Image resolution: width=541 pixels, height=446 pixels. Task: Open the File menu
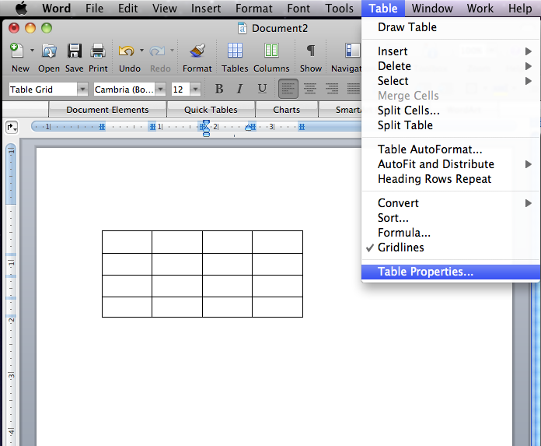(94, 9)
